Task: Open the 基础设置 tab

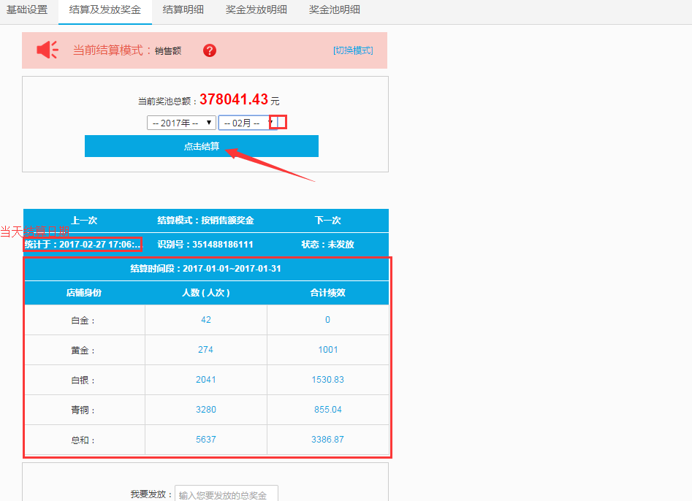Action: click(27, 9)
